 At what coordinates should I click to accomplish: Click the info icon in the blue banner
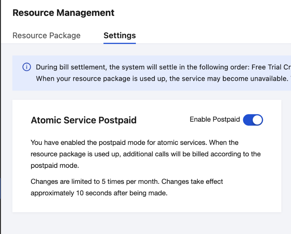click(x=27, y=67)
